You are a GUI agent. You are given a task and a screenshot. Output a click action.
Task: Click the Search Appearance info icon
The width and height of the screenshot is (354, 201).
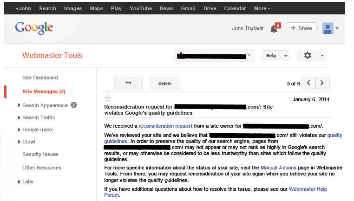pyautogui.click(x=73, y=105)
